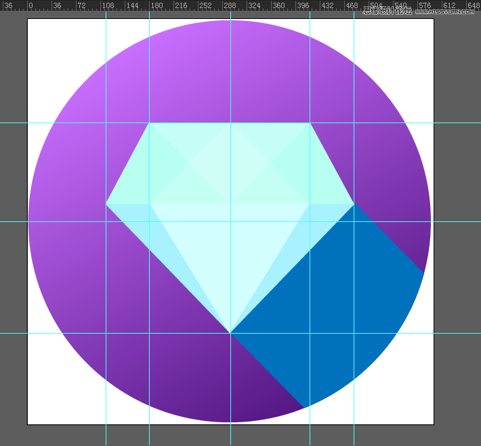Click white artboard corner at top left
This screenshot has height=446, width=481.
point(33,24)
